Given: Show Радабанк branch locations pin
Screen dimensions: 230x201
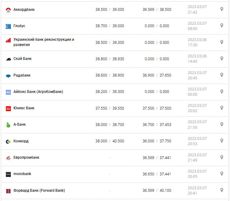Looking at the screenshot, I should [x=222, y=75].
